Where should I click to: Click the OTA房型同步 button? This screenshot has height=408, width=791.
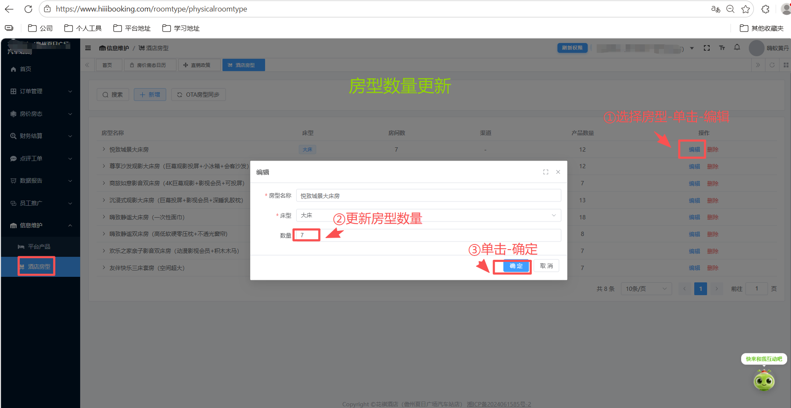[x=198, y=94]
